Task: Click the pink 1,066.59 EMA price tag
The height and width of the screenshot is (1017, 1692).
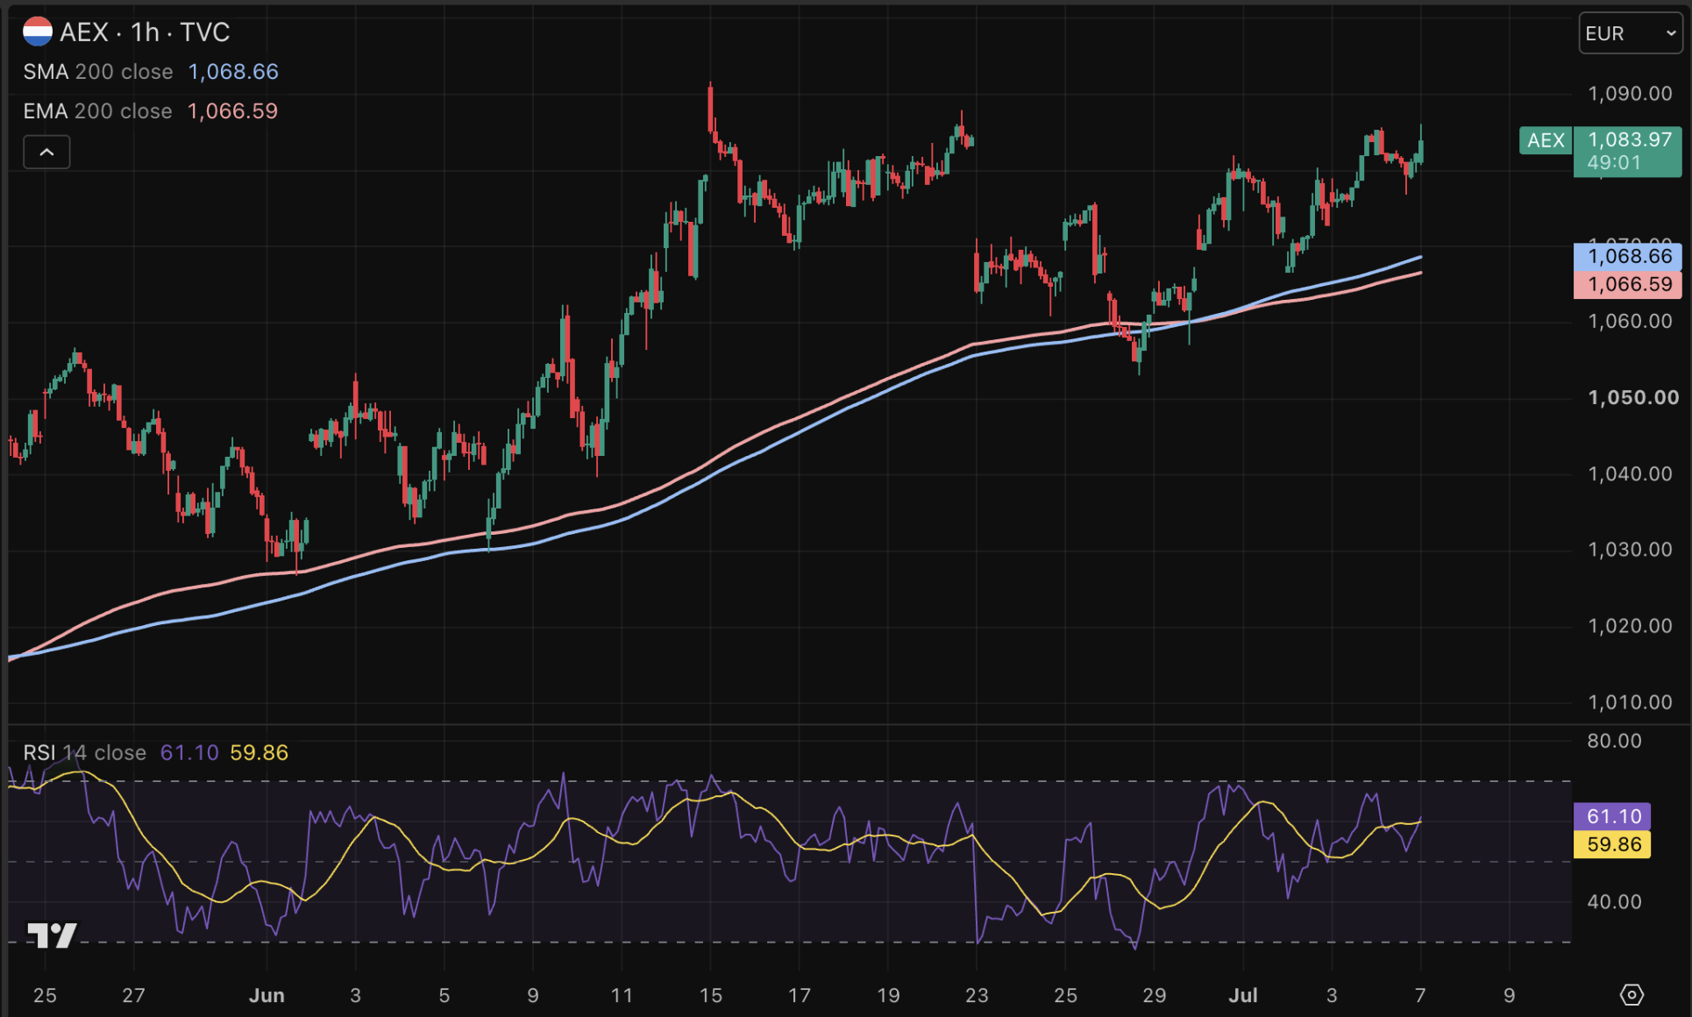Action: pyautogui.click(x=1628, y=284)
